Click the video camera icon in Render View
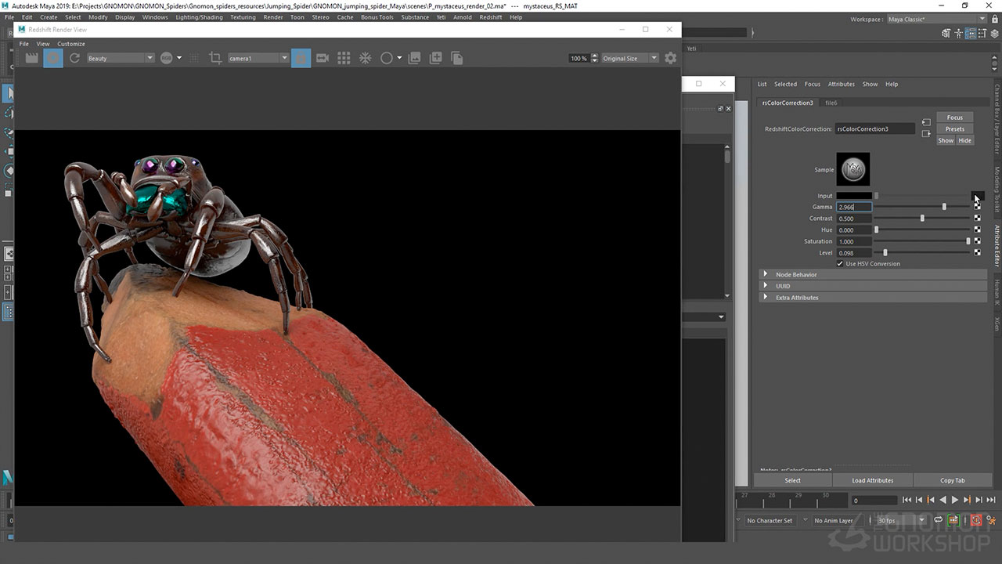This screenshot has height=564, width=1002. 322,58
